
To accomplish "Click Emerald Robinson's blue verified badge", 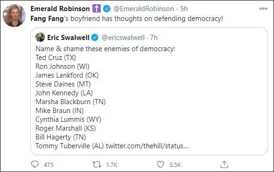I will pyautogui.click(x=107, y=8).
